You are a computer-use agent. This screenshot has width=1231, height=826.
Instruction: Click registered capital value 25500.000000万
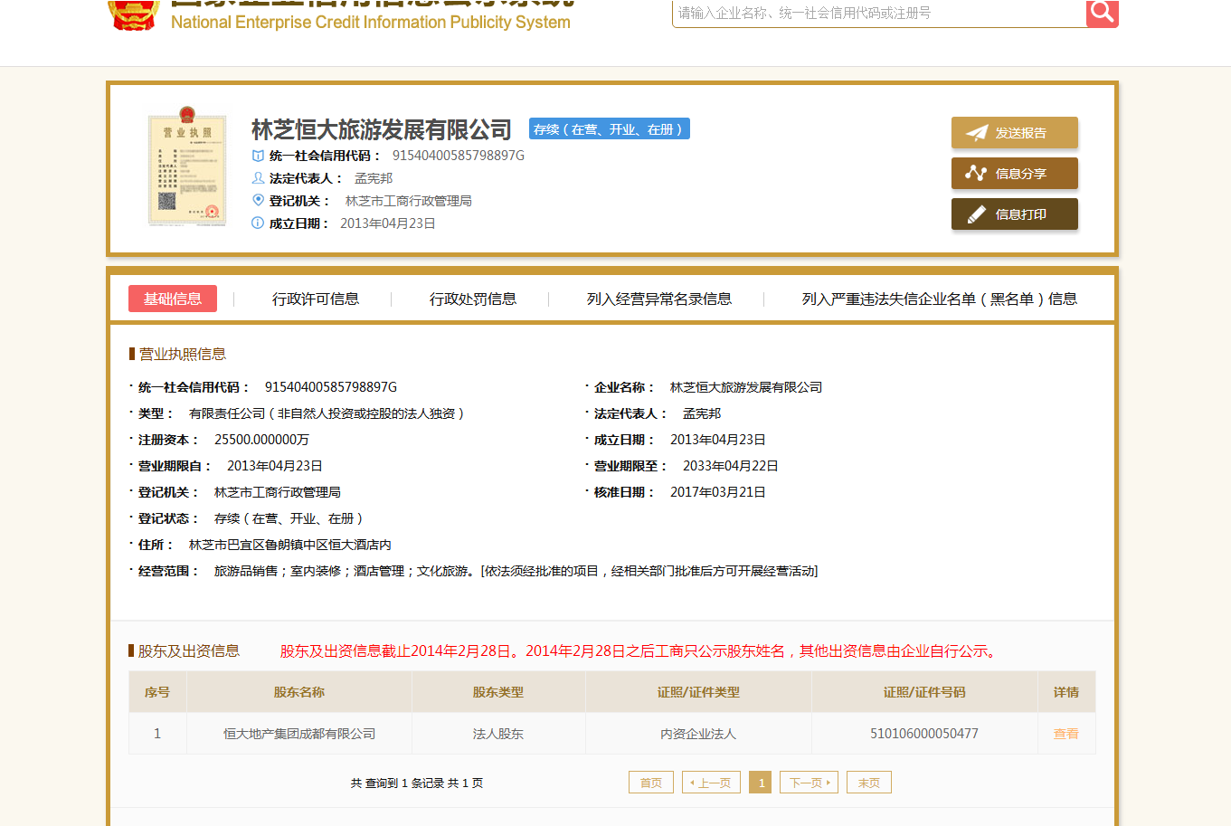click(x=261, y=440)
